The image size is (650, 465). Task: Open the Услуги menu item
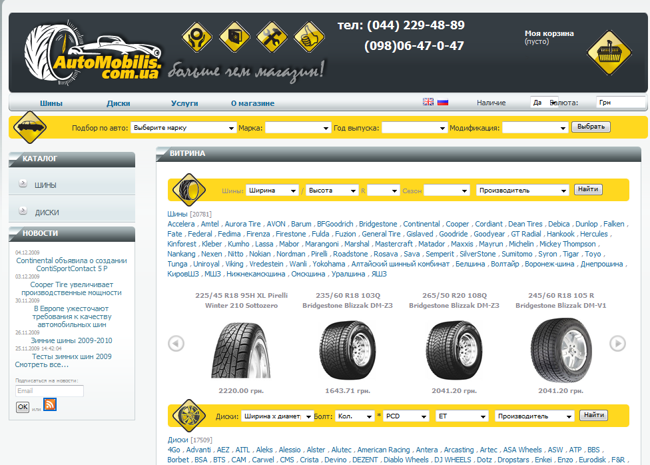tap(184, 103)
